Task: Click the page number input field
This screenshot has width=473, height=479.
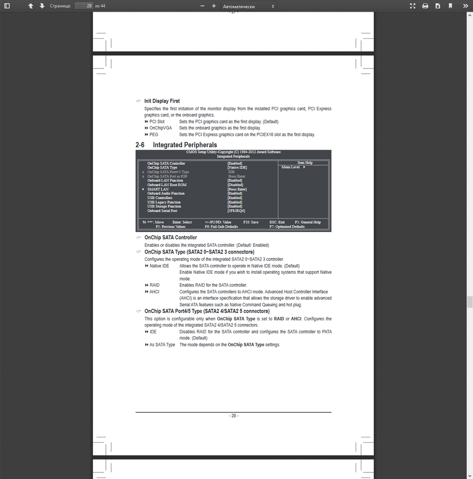Action: 83,6
